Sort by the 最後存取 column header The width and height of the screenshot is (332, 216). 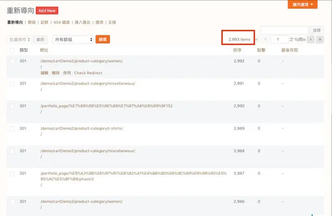[x=290, y=50]
